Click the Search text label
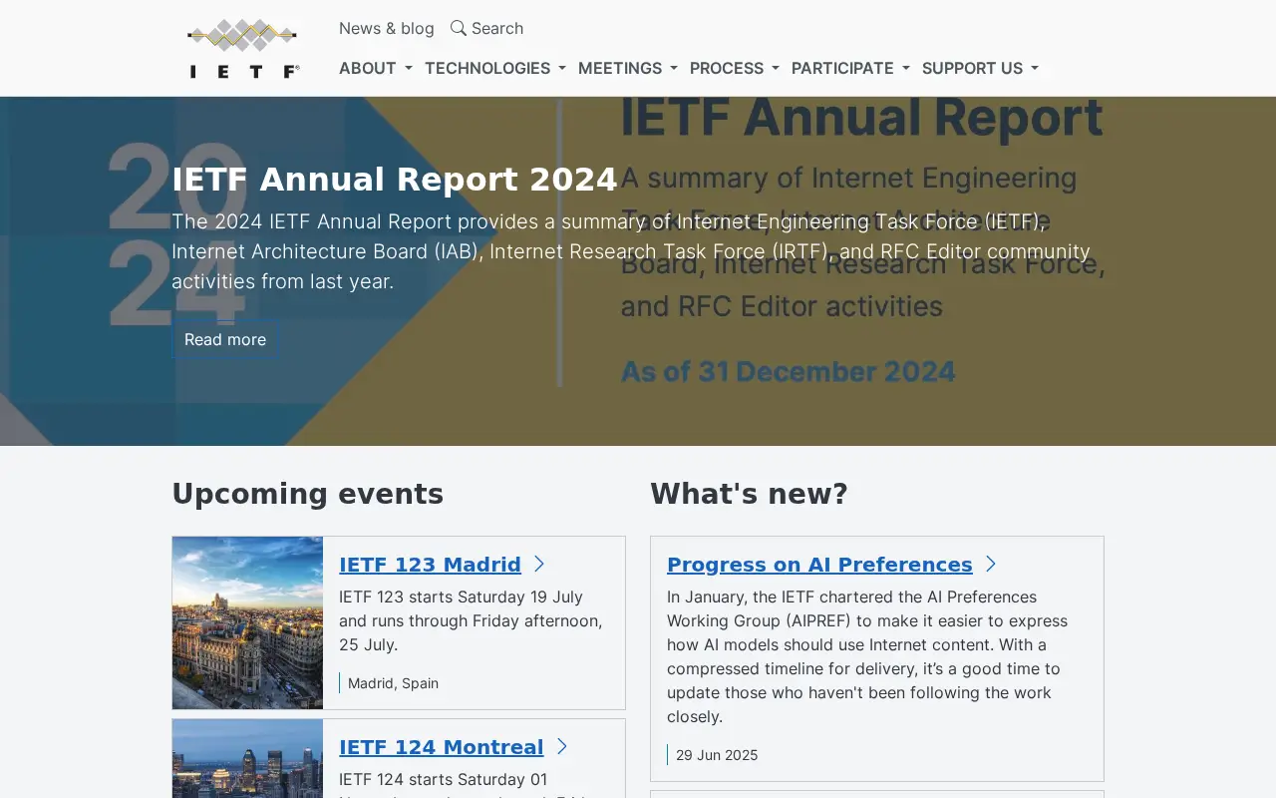 497,28
